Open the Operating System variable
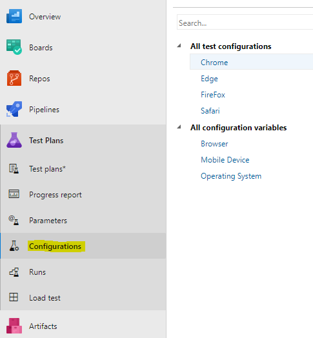The width and height of the screenshot is (313, 338). (x=231, y=176)
